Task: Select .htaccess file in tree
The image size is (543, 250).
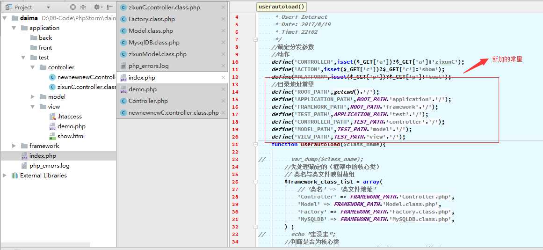Action: [70, 117]
